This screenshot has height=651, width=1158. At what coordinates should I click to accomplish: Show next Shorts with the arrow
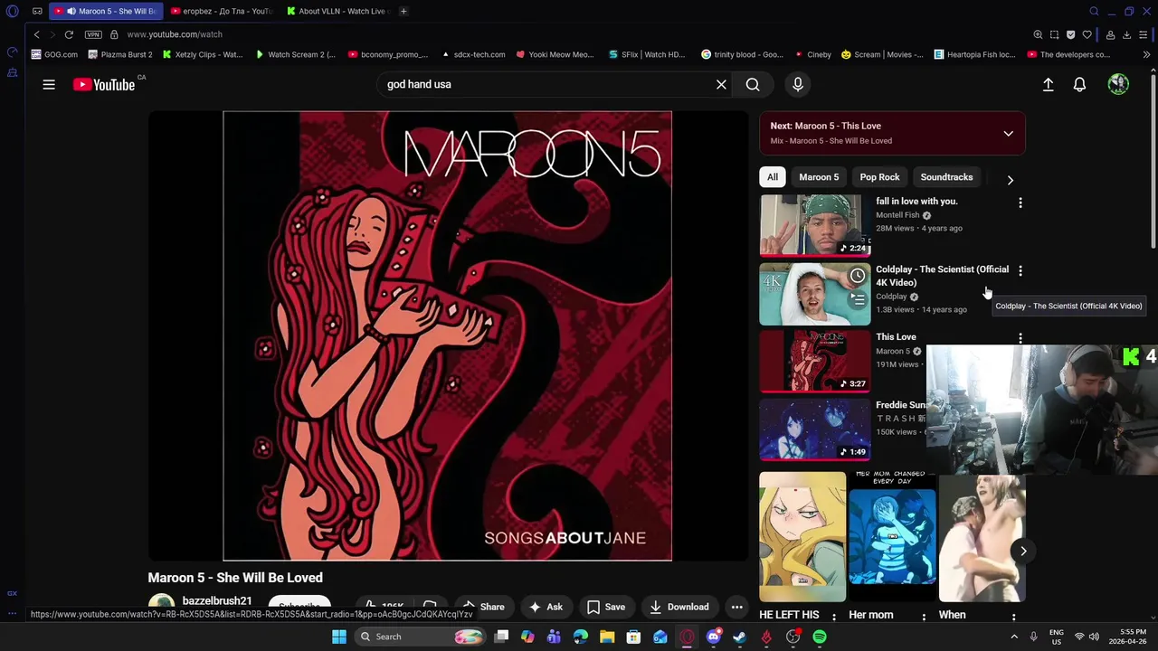click(1023, 551)
